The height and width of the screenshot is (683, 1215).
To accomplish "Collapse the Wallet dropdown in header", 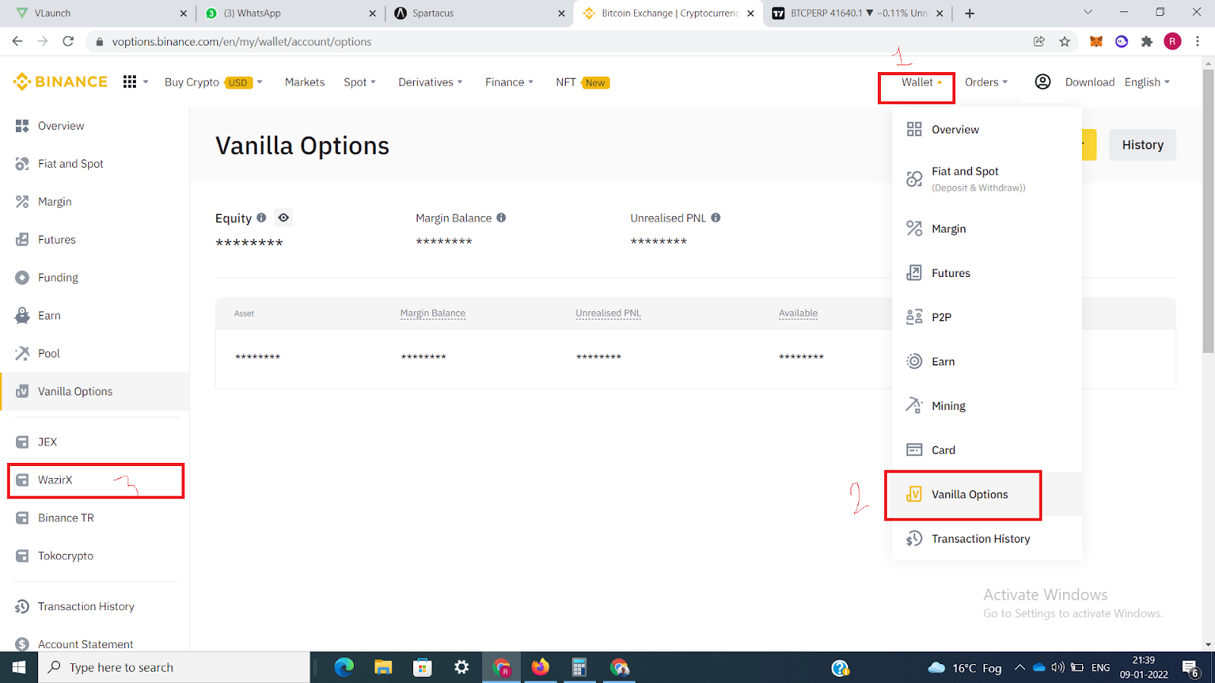I will point(922,82).
